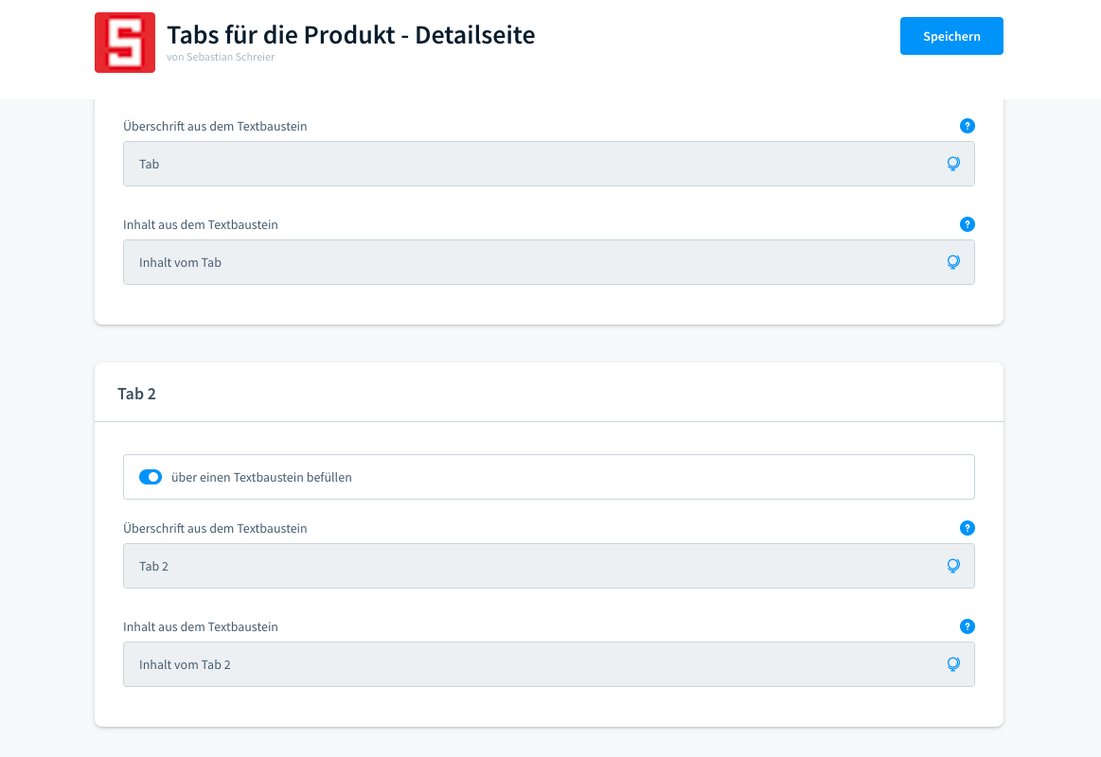Image resolution: width=1101 pixels, height=757 pixels.
Task: Focus the heading field containing "Tab 2"
Action: coord(530,566)
